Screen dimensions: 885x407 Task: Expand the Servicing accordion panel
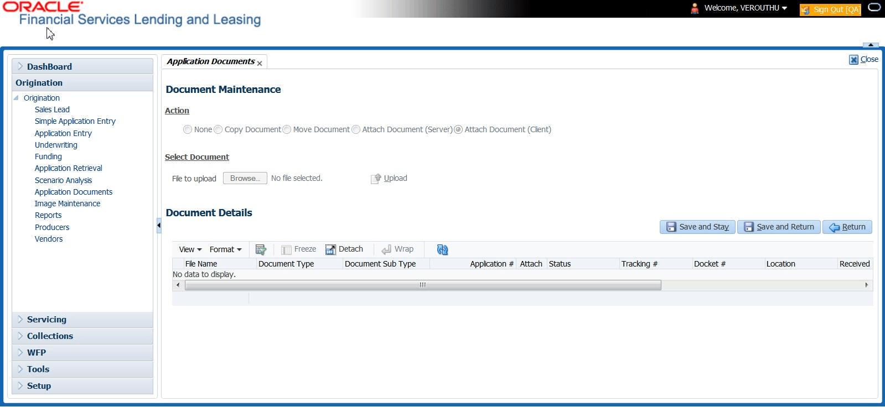click(x=82, y=320)
